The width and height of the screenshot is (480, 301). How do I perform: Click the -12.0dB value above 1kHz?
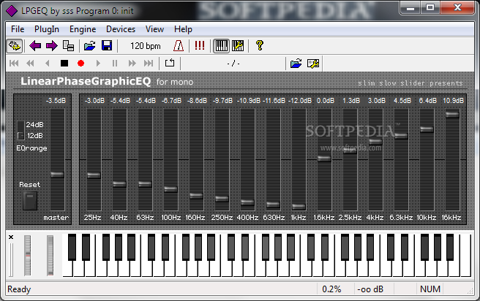pos(300,101)
